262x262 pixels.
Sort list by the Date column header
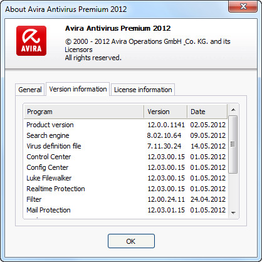(x=207, y=112)
